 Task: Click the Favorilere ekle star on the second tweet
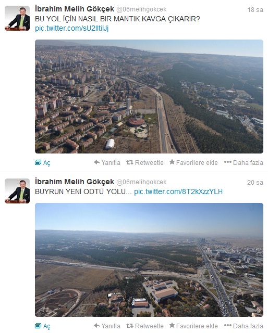tap(172, 325)
